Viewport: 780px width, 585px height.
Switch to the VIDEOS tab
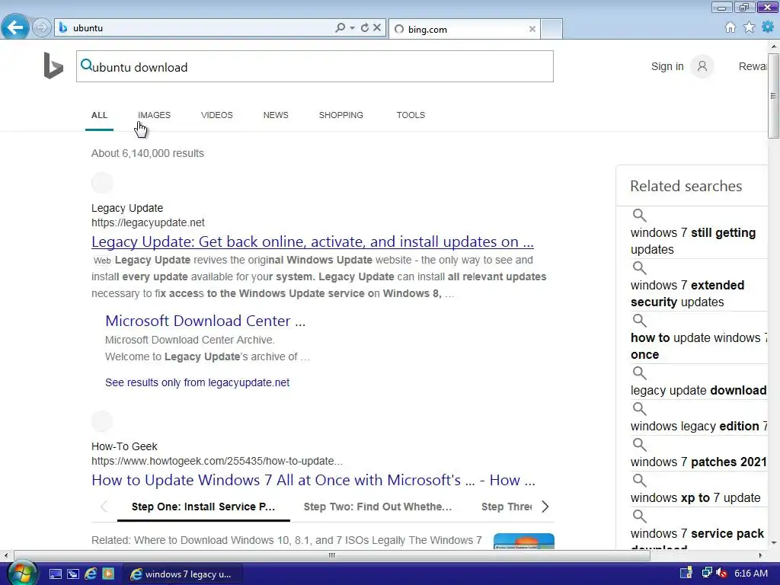[217, 115]
